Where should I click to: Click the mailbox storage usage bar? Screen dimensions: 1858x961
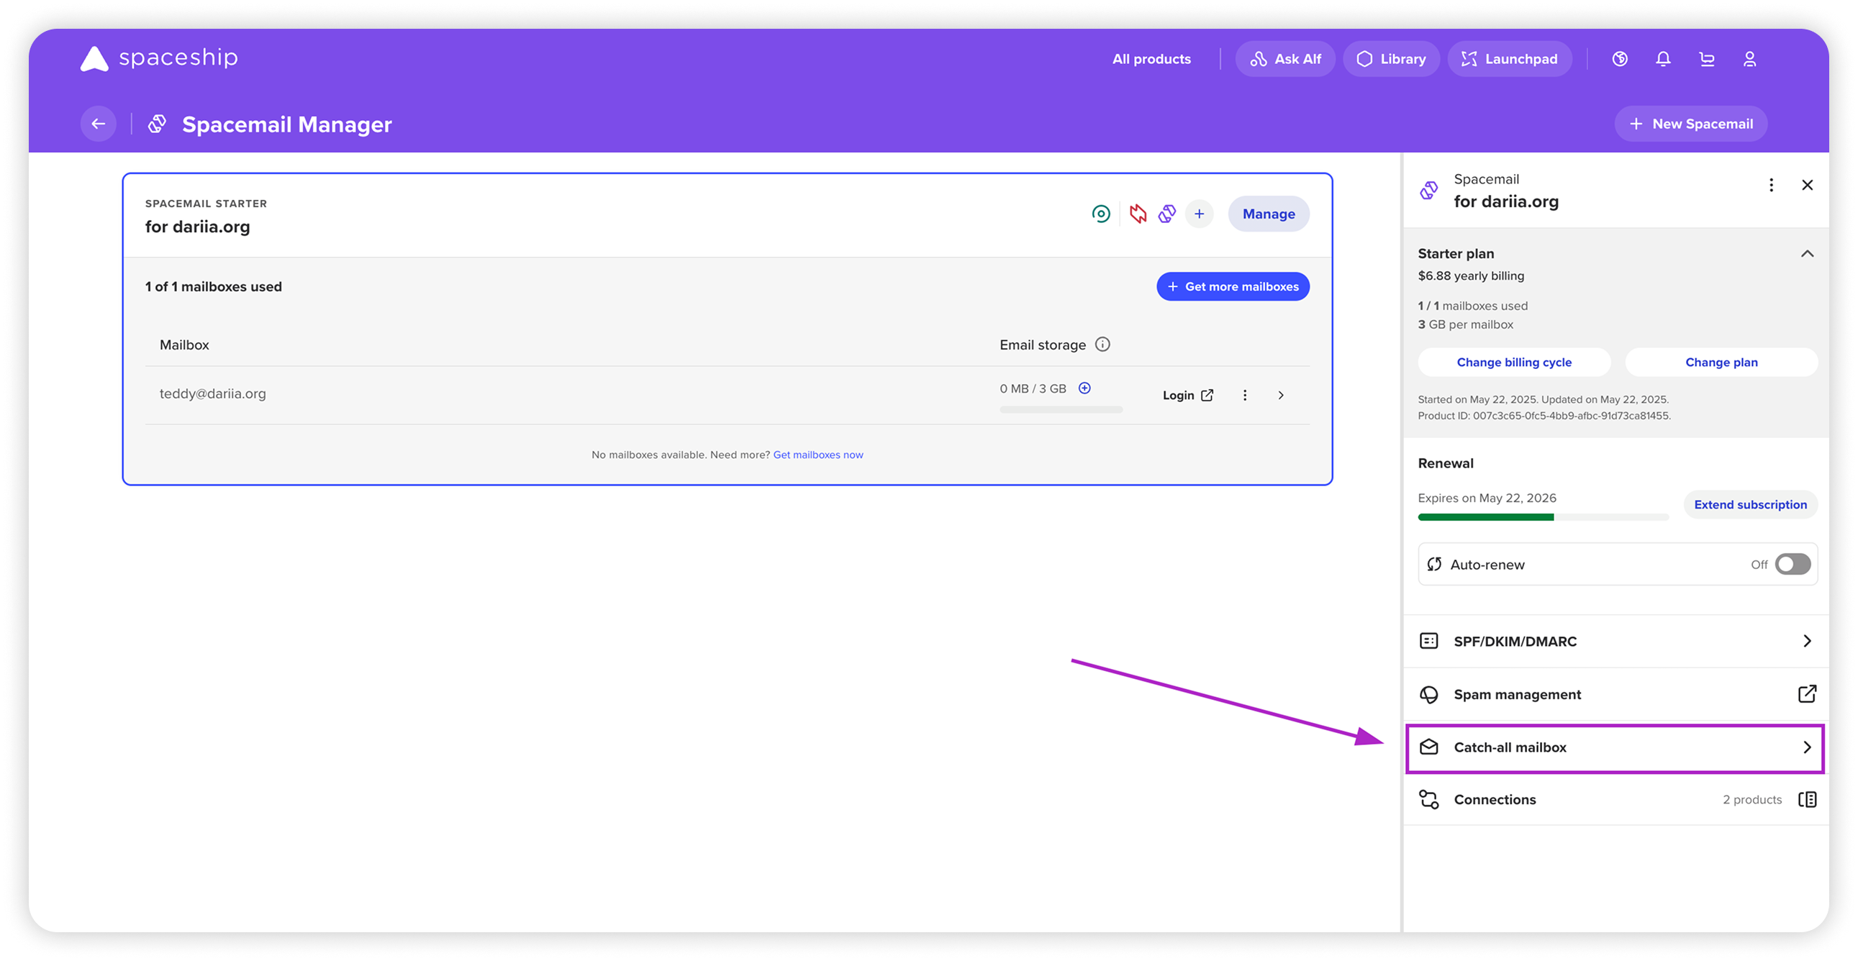(x=1061, y=409)
